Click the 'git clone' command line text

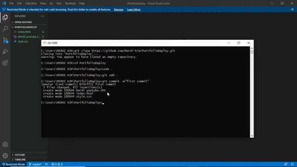tap(108, 51)
